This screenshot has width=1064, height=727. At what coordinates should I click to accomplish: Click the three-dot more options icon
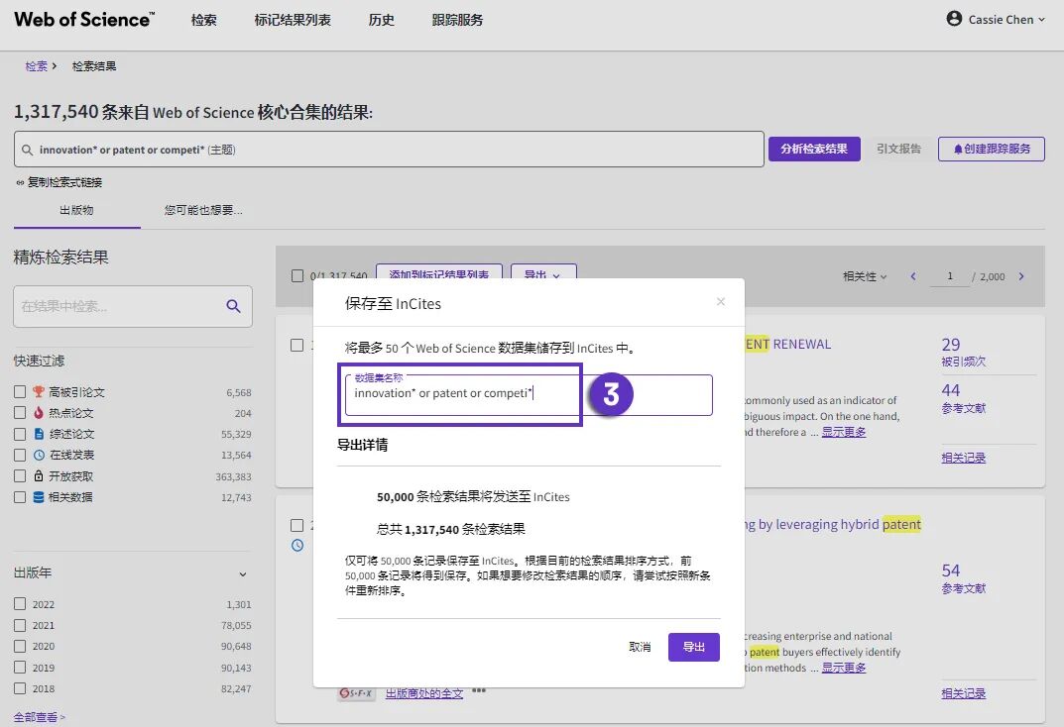pos(479,690)
